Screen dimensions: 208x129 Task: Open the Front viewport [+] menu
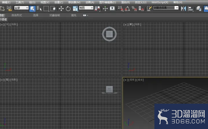click(126, 25)
